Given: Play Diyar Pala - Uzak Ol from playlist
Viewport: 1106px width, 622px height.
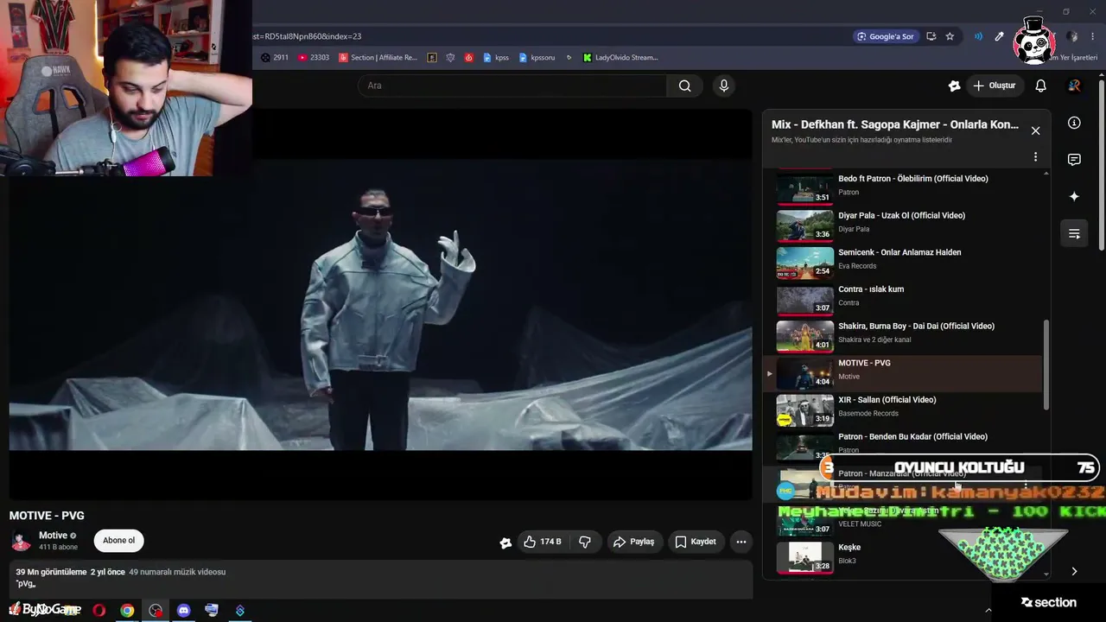Looking at the screenshot, I should click(x=904, y=225).
